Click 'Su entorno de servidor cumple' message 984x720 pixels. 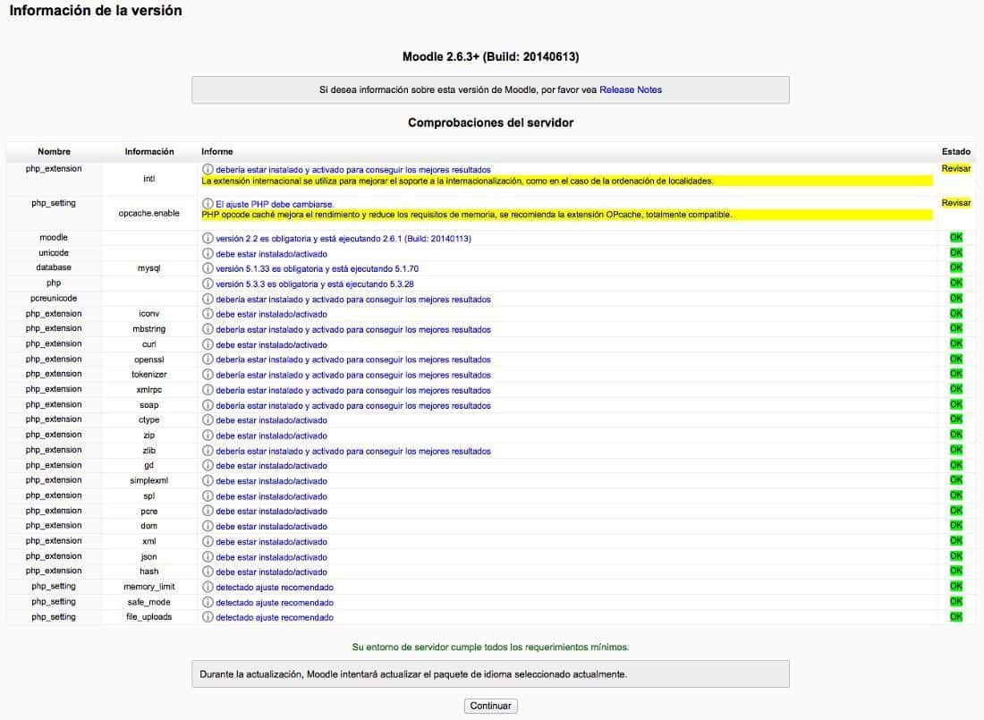pos(491,648)
